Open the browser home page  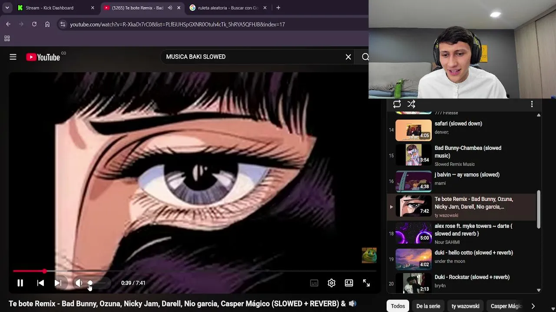coord(47,24)
